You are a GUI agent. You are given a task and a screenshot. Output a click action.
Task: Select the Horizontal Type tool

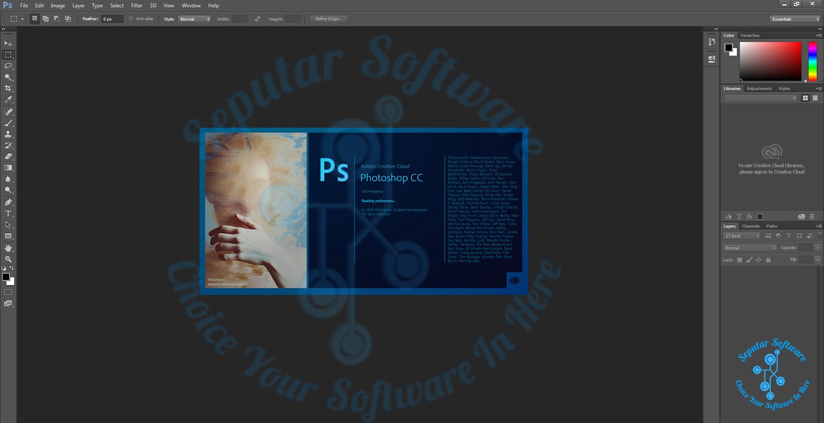(8, 214)
